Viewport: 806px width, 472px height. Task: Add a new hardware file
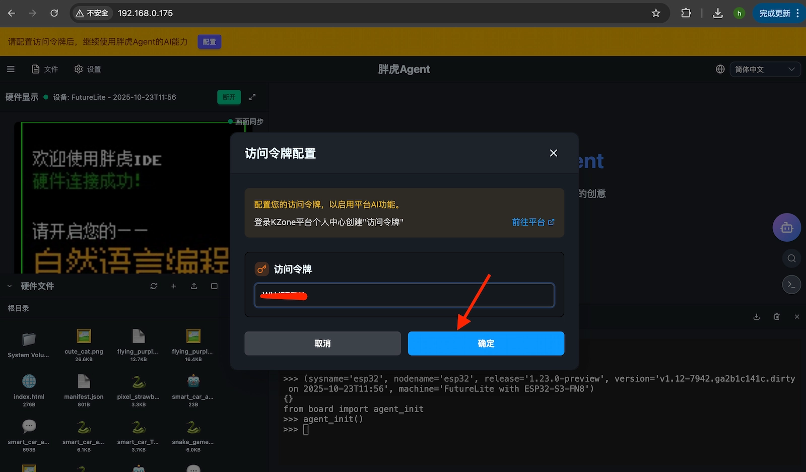[x=174, y=286]
